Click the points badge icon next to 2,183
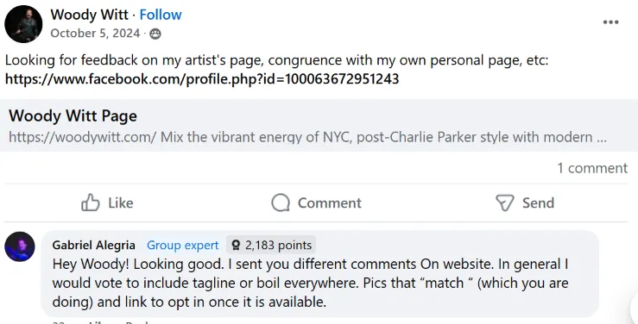This screenshot has width=638, height=324. point(236,246)
